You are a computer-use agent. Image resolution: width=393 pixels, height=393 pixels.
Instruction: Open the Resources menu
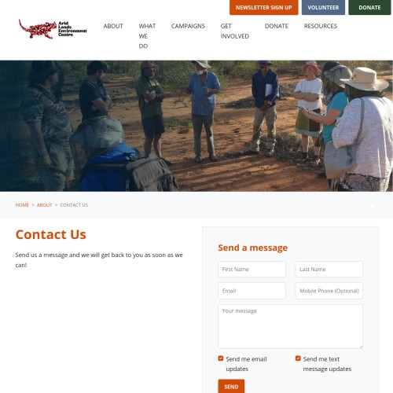click(x=321, y=26)
